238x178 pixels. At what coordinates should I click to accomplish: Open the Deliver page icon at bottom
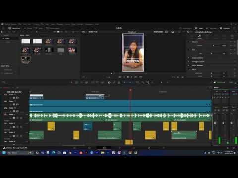(x=164, y=148)
